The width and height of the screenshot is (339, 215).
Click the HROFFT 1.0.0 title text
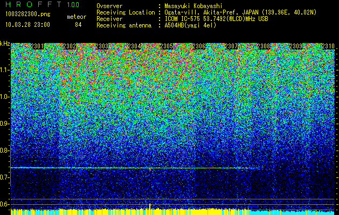click(43, 4)
